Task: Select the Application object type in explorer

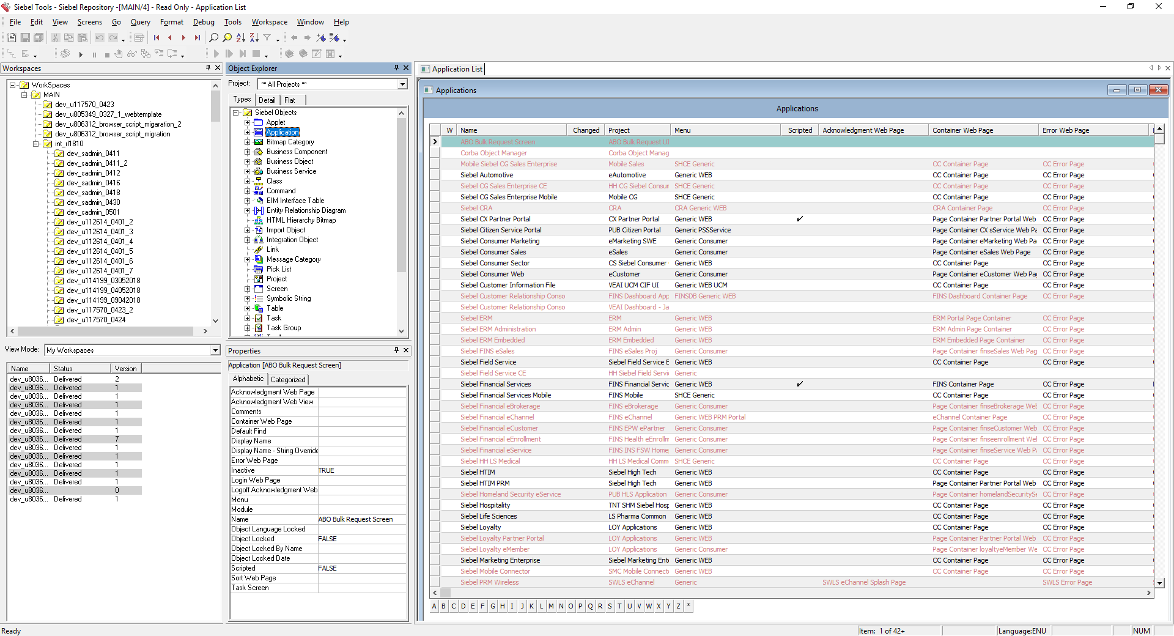Action: (282, 132)
